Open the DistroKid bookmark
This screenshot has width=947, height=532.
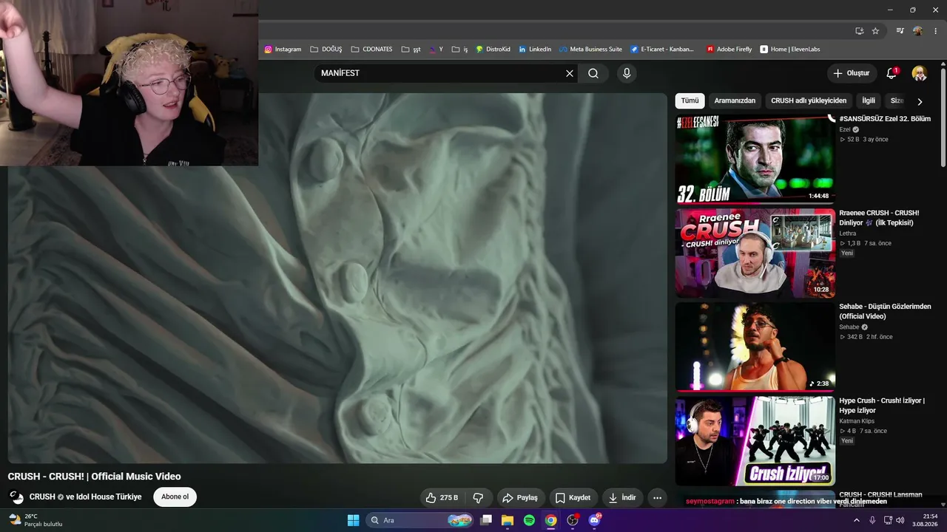tap(493, 50)
